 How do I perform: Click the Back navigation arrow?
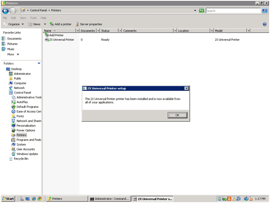[6, 11]
